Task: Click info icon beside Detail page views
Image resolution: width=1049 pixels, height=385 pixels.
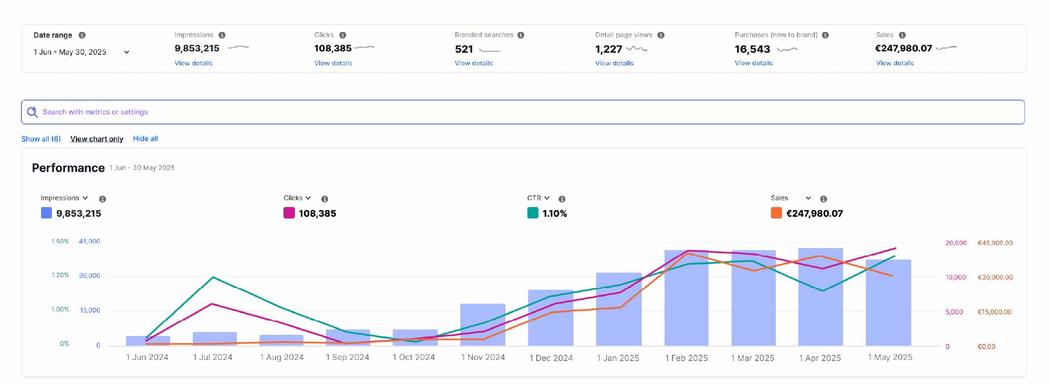Action: click(x=661, y=35)
